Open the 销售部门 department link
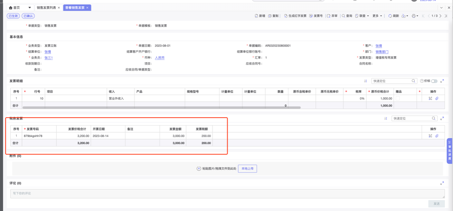The height and width of the screenshot is (211, 453). click(382, 52)
